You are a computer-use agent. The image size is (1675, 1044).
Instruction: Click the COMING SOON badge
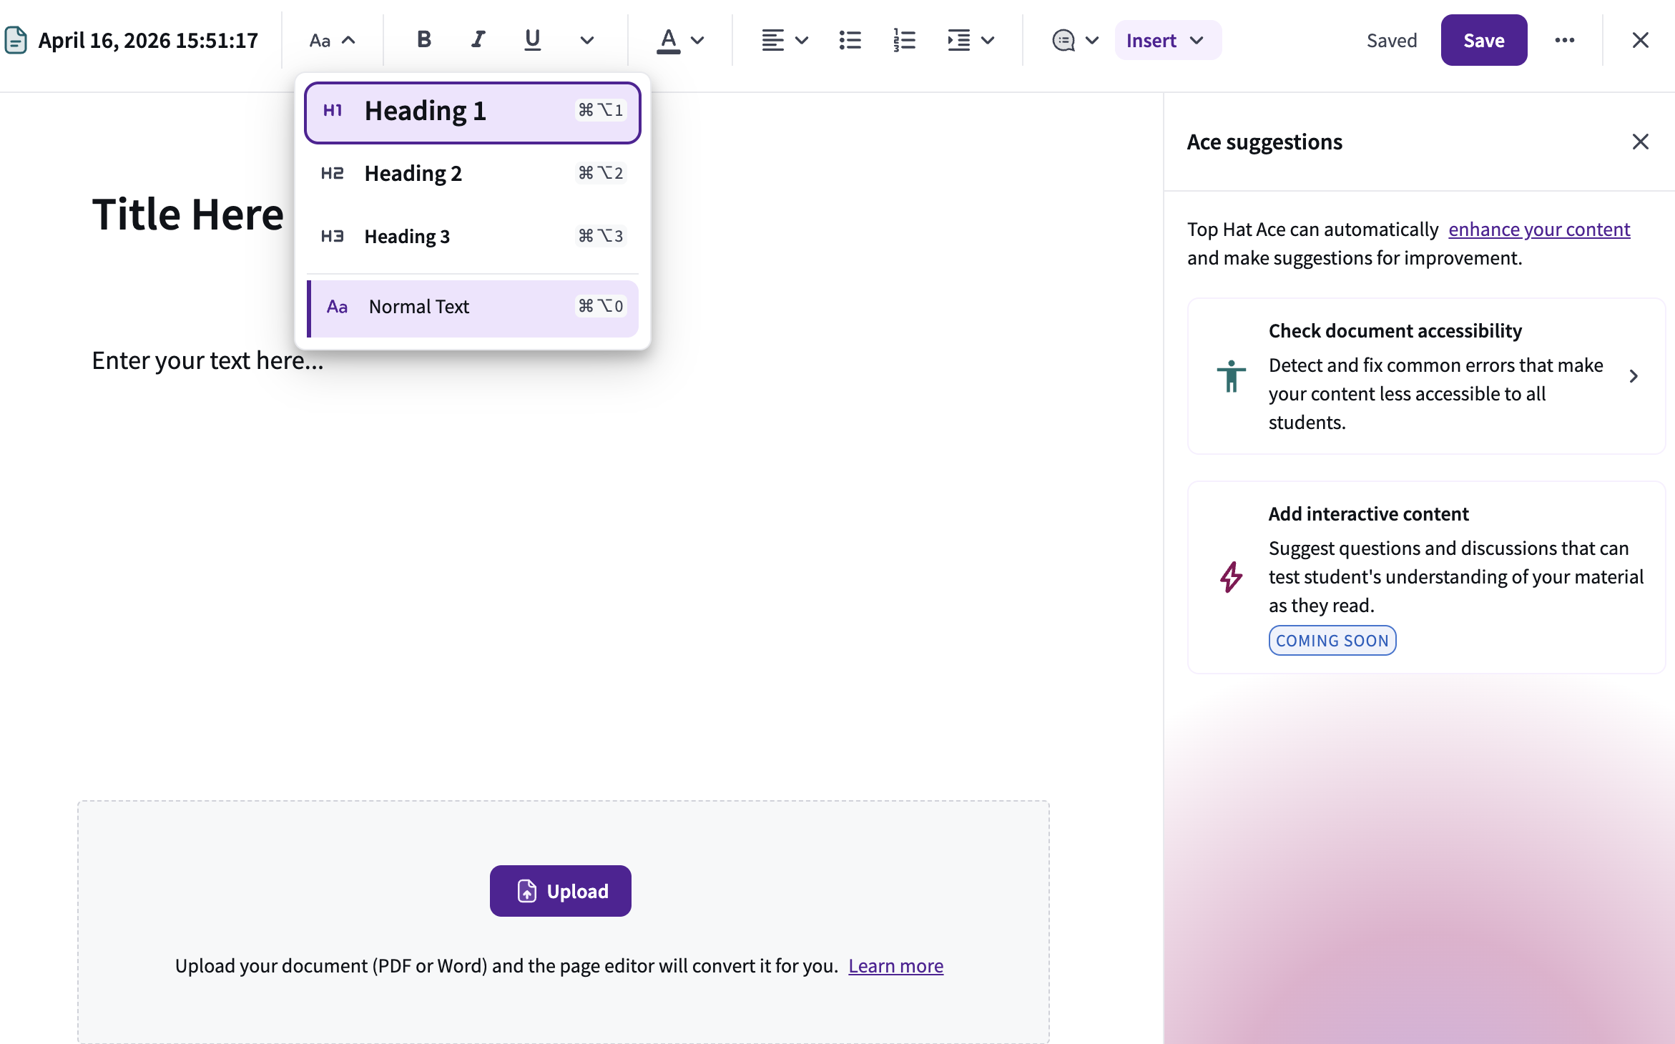pyautogui.click(x=1332, y=640)
